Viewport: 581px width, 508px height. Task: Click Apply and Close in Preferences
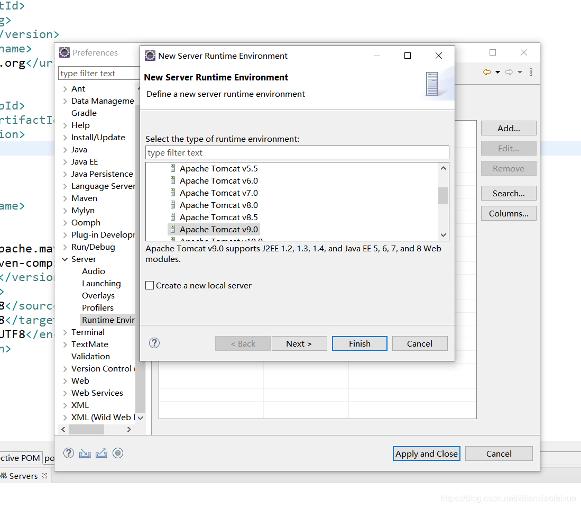[426, 453]
